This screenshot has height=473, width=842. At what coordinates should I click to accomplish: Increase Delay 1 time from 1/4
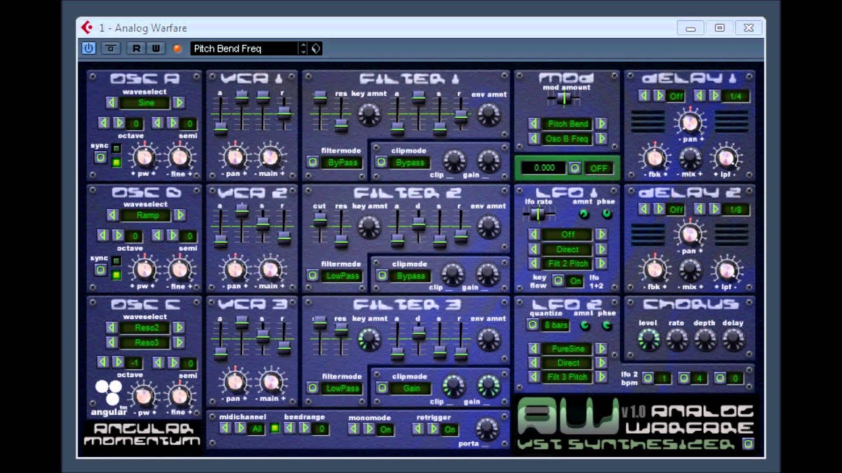(x=715, y=96)
